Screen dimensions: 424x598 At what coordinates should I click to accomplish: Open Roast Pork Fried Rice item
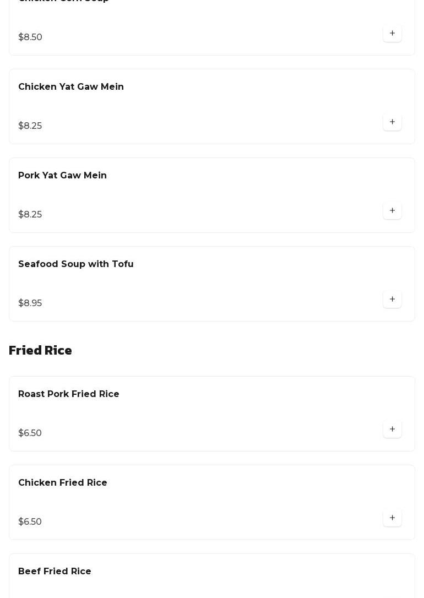coord(68,394)
